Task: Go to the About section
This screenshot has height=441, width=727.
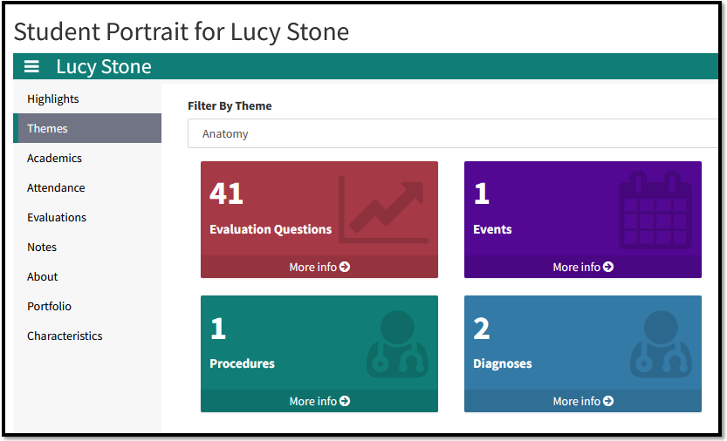Action: pyautogui.click(x=87, y=276)
